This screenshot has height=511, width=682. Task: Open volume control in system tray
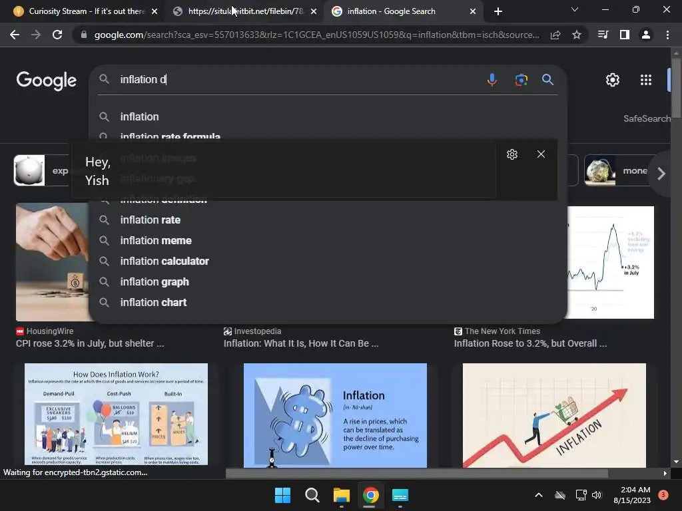pos(597,495)
